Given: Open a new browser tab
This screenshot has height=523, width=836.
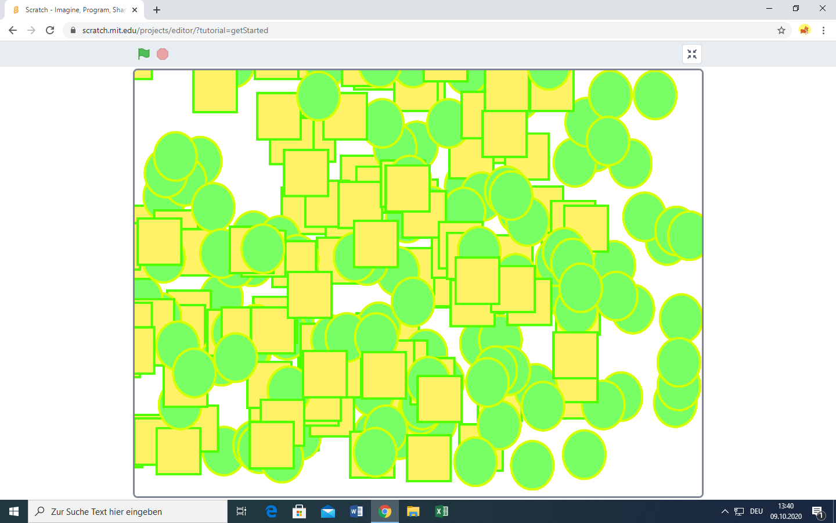Looking at the screenshot, I should (157, 10).
